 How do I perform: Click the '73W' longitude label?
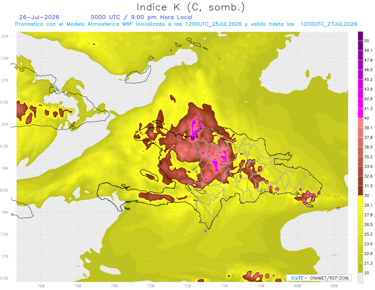tap(151, 286)
